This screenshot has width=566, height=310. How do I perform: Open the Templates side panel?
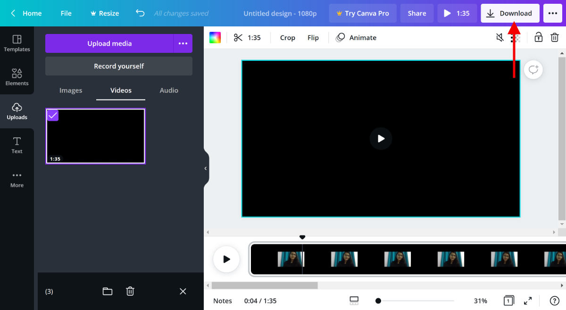[17, 43]
